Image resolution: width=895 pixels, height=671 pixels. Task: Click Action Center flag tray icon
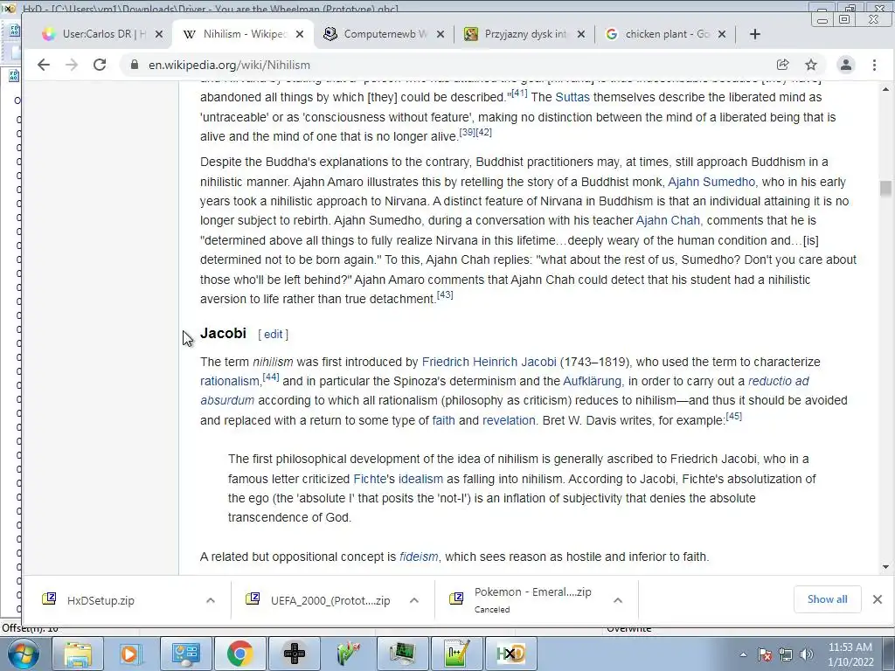[x=765, y=654]
